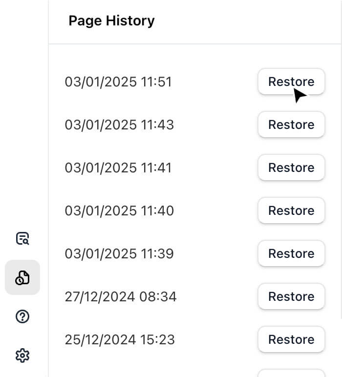
Task: Click the Page History panel heading
Action: coord(111,21)
